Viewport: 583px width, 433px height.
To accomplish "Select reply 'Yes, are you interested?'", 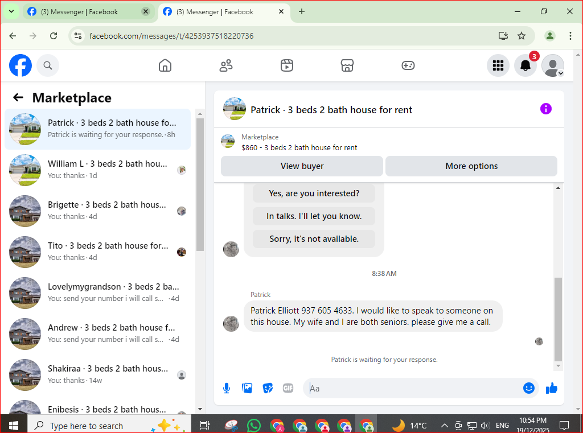I will pyautogui.click(x=314, y=193).
